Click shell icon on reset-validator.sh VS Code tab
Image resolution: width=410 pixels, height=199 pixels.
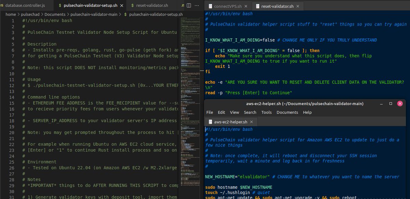pyautogui.click(x=132, y=5)
